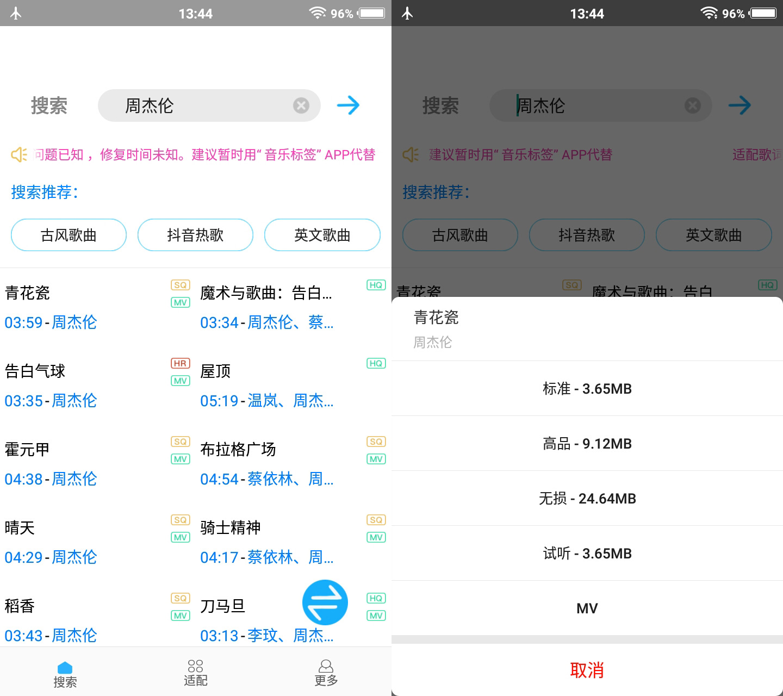This screenshot has width=783, height=696.
Task: Tap the MV badge beside 霍元甲
Action: (x=181, y=459)
